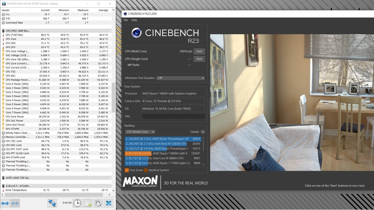Start the CPU (Multi Core) test

point(199,51)
